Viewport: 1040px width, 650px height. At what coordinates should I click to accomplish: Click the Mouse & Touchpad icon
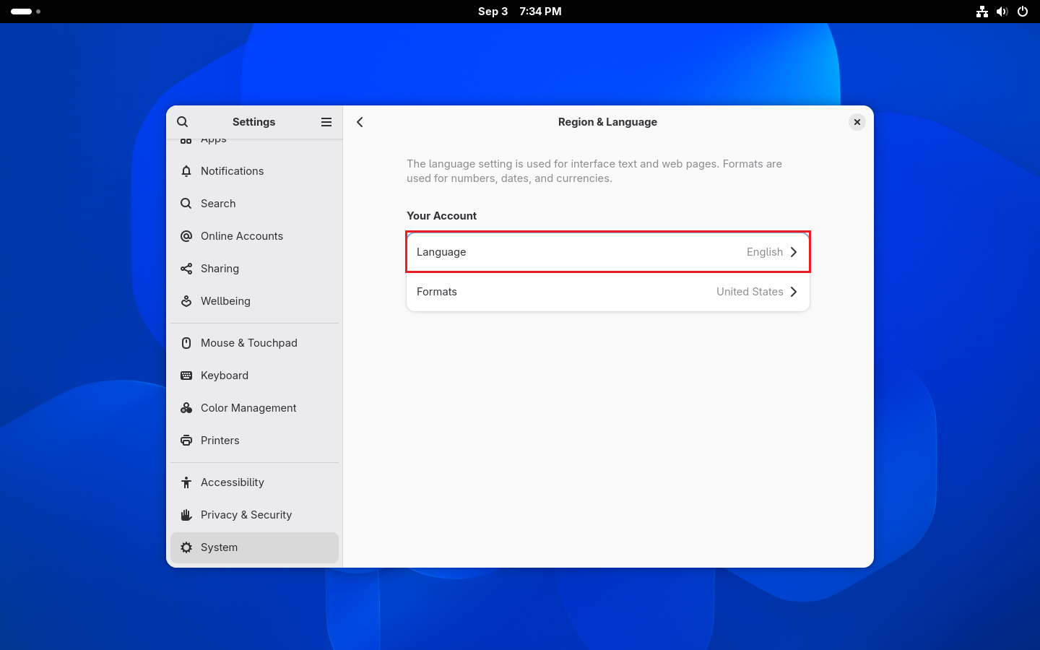pos(186,343)
